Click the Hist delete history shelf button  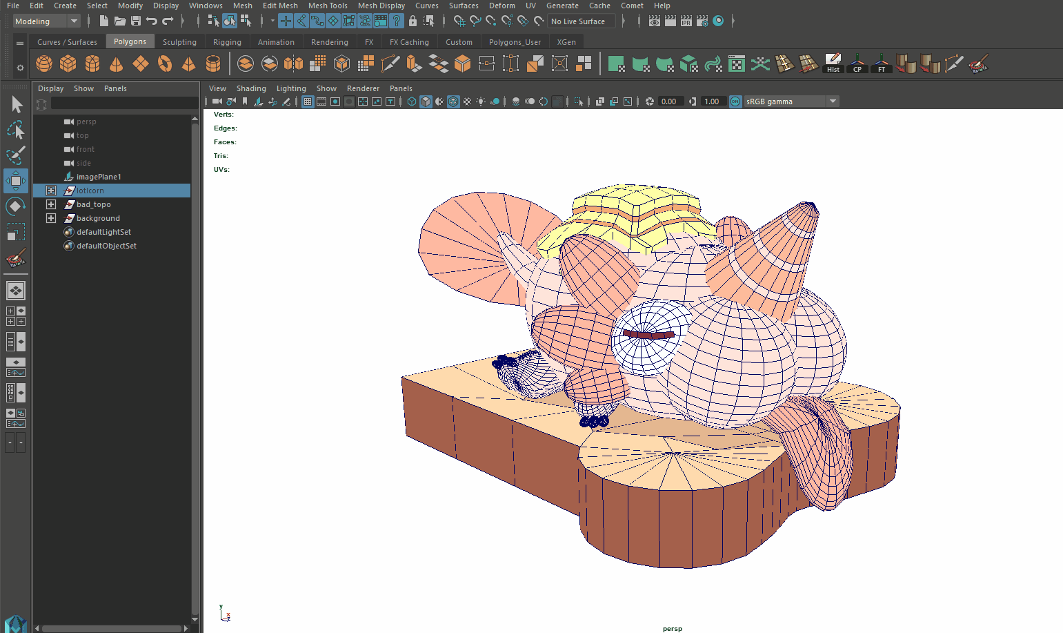click(x=833, y=64)
